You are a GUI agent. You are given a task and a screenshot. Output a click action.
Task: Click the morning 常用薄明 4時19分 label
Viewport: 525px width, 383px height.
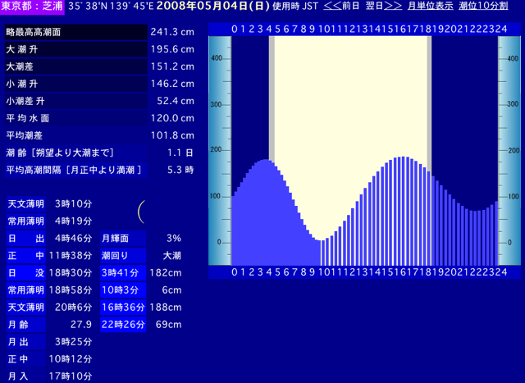point(25,221)
